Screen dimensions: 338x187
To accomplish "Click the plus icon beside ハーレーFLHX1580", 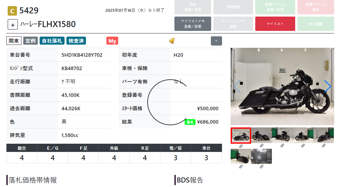I will [13, 25].
